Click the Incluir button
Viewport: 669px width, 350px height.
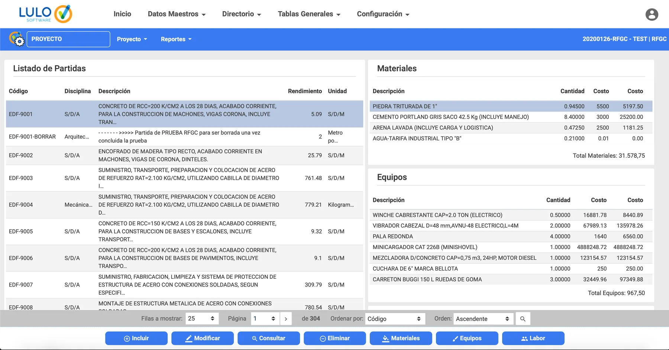pos(136,338)
